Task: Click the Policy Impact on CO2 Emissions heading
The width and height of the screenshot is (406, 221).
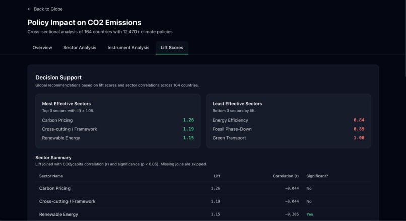Action: [x=84, y=23]
